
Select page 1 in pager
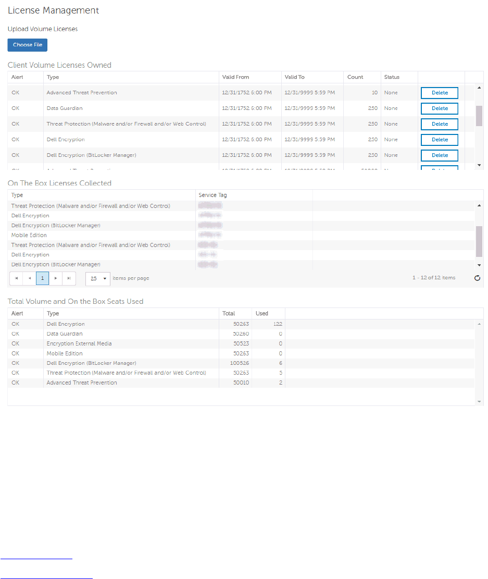[43, 278]
